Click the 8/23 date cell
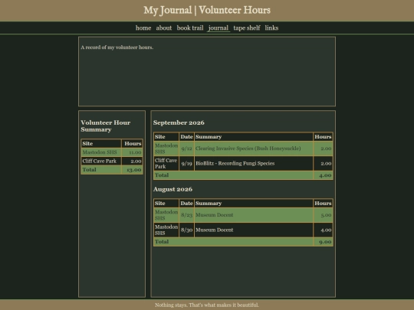 click(186, 215)
